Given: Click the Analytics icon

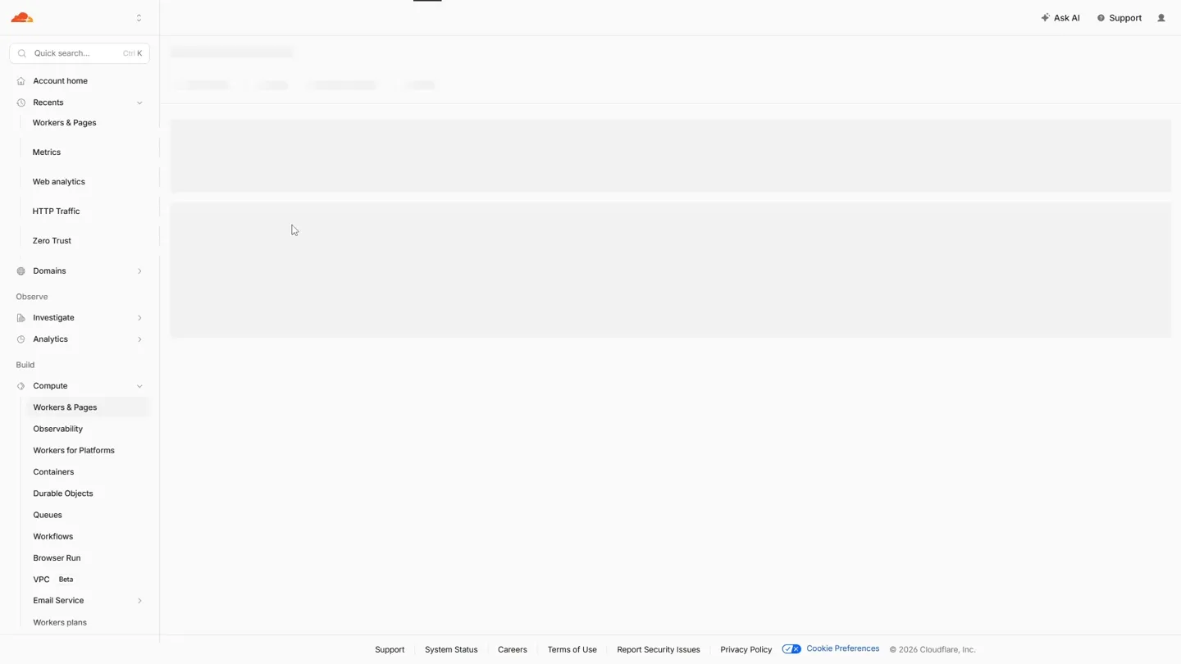Looking at the screenshot, I should click(21, 339).
